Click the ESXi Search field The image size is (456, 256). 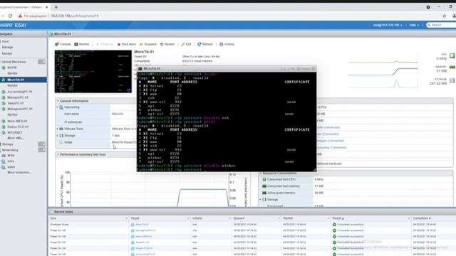(442, 26)
